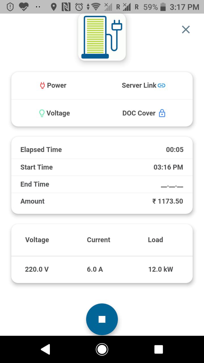Stop charging with the round stop button
Viewport: 204px width, 363px height.
coord(102,319)
